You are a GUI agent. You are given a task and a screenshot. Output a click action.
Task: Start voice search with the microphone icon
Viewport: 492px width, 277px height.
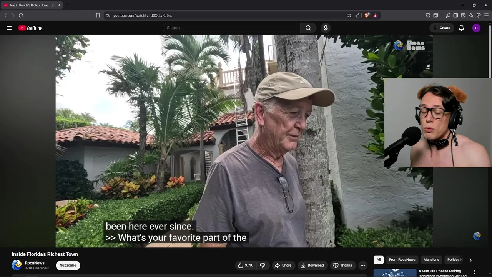click(x=326, y=28)
